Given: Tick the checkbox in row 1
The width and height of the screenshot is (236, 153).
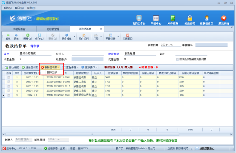Looking at the screenshot, I should (x=9, y=77).
